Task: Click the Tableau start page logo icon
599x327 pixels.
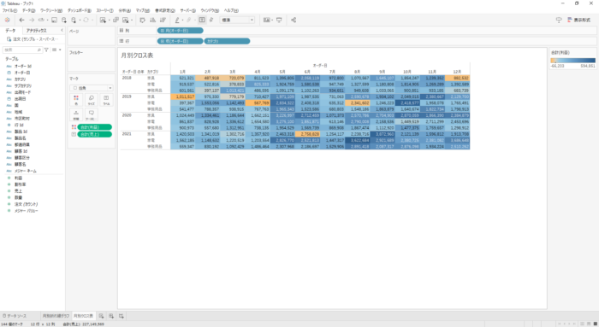Action: (x=7, y=20)
